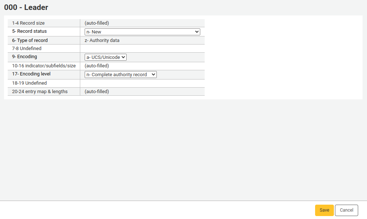Open the Encoding dropdown showing UCS/Unicode
Screen dimensions: 367x219
(105, 57)
